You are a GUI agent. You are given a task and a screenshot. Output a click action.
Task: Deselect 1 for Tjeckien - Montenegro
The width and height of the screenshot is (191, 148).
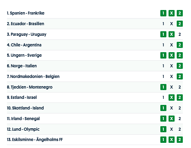163,87
